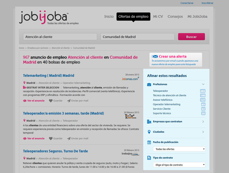229x173 pixels.
Task: Click eye icon of Telemarketing ad
Action: pyautogui.click(x=25, y=101)
